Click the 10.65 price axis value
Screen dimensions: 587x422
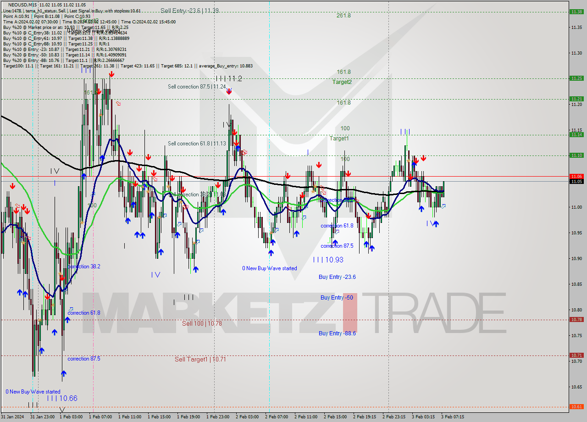(x=576, y=387)
